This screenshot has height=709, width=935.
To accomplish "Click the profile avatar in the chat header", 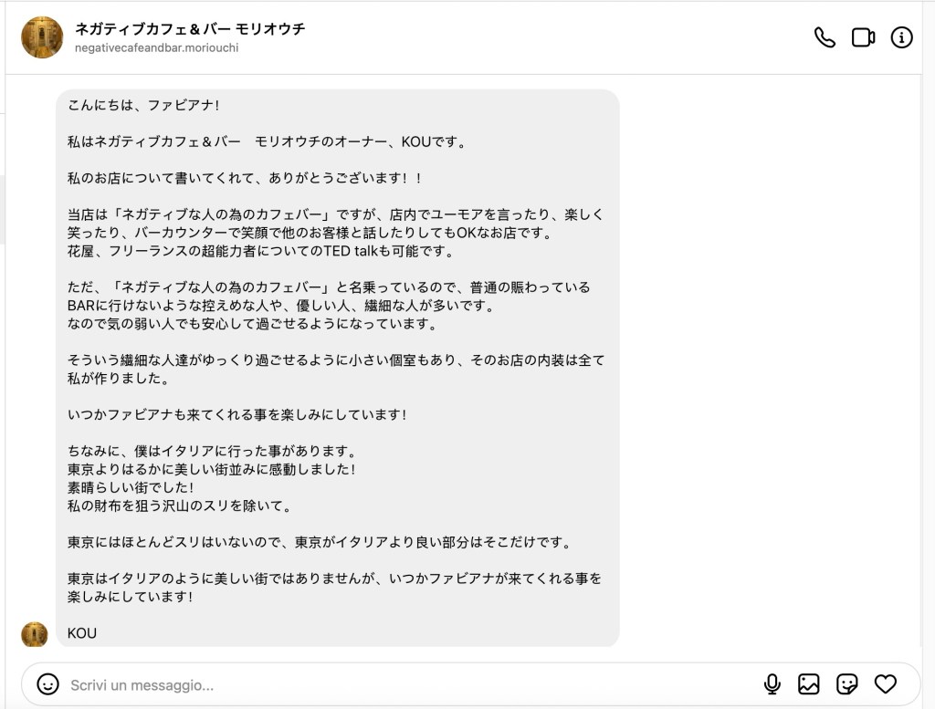I will coord(42,37).
